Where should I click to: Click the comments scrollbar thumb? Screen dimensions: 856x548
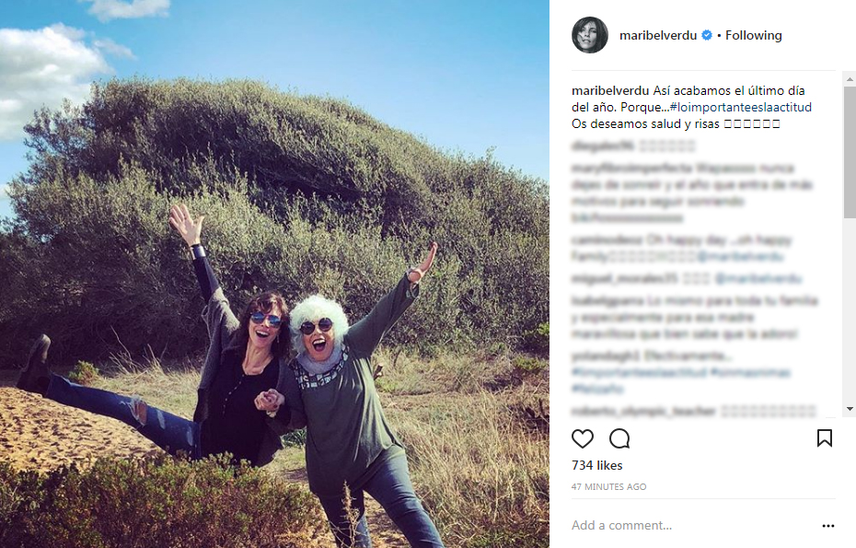tap(850, 152)
